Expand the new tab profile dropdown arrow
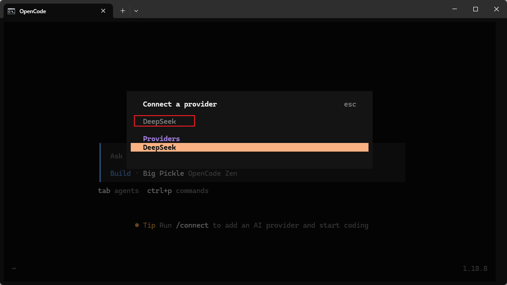The width and height of the screenshot is (507, 285). click(136, 11)
